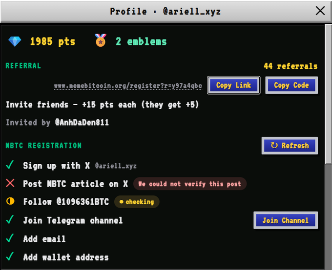
Task: Click the vertical scrollbar thumb
Action: (x=329, y=94)
